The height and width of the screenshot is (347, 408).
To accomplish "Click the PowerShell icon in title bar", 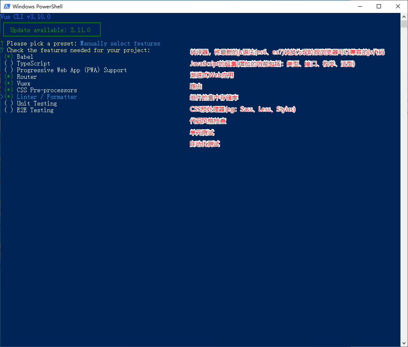I will (x=7, y=6).
